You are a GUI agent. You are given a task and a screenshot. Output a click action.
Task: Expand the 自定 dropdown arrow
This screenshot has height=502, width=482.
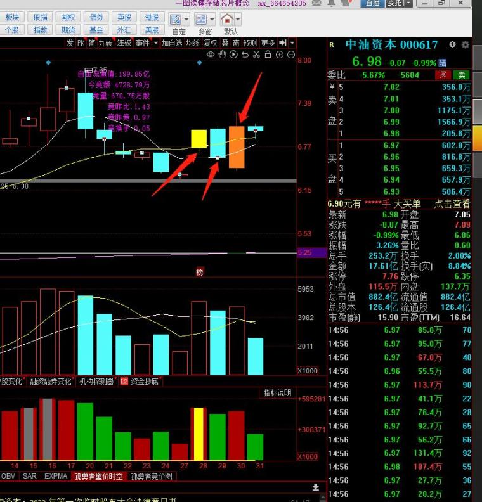[186, 20]
